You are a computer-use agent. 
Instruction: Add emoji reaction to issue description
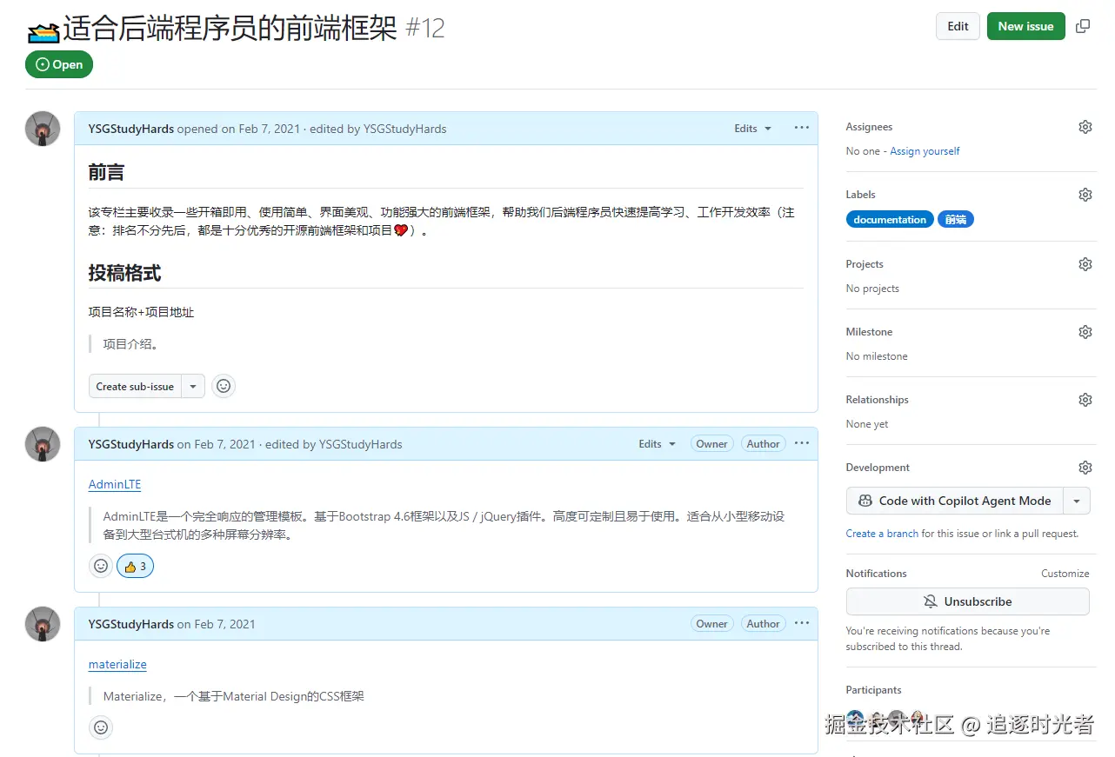point(224,386)
